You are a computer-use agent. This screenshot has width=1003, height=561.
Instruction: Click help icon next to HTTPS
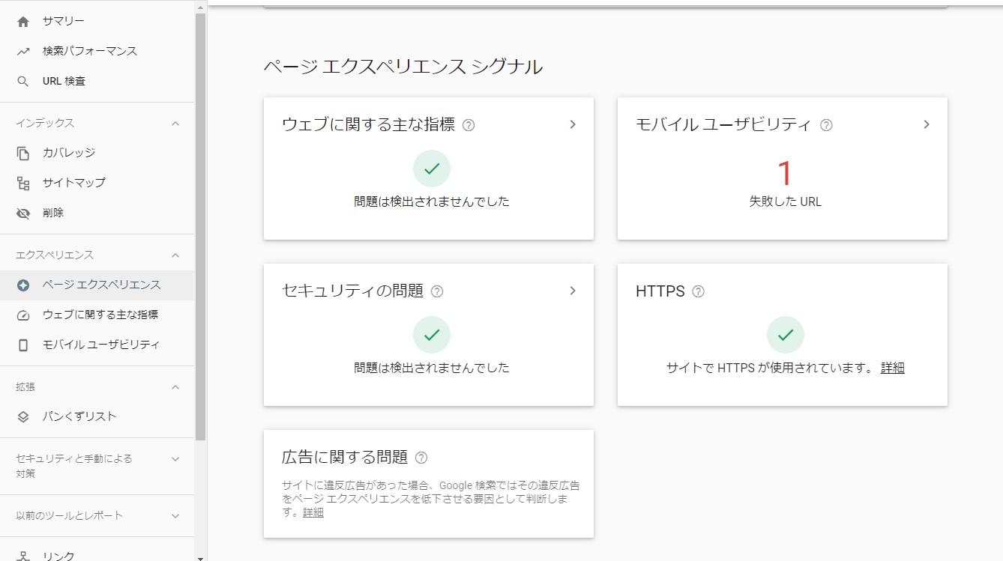(x=698, y=291)
